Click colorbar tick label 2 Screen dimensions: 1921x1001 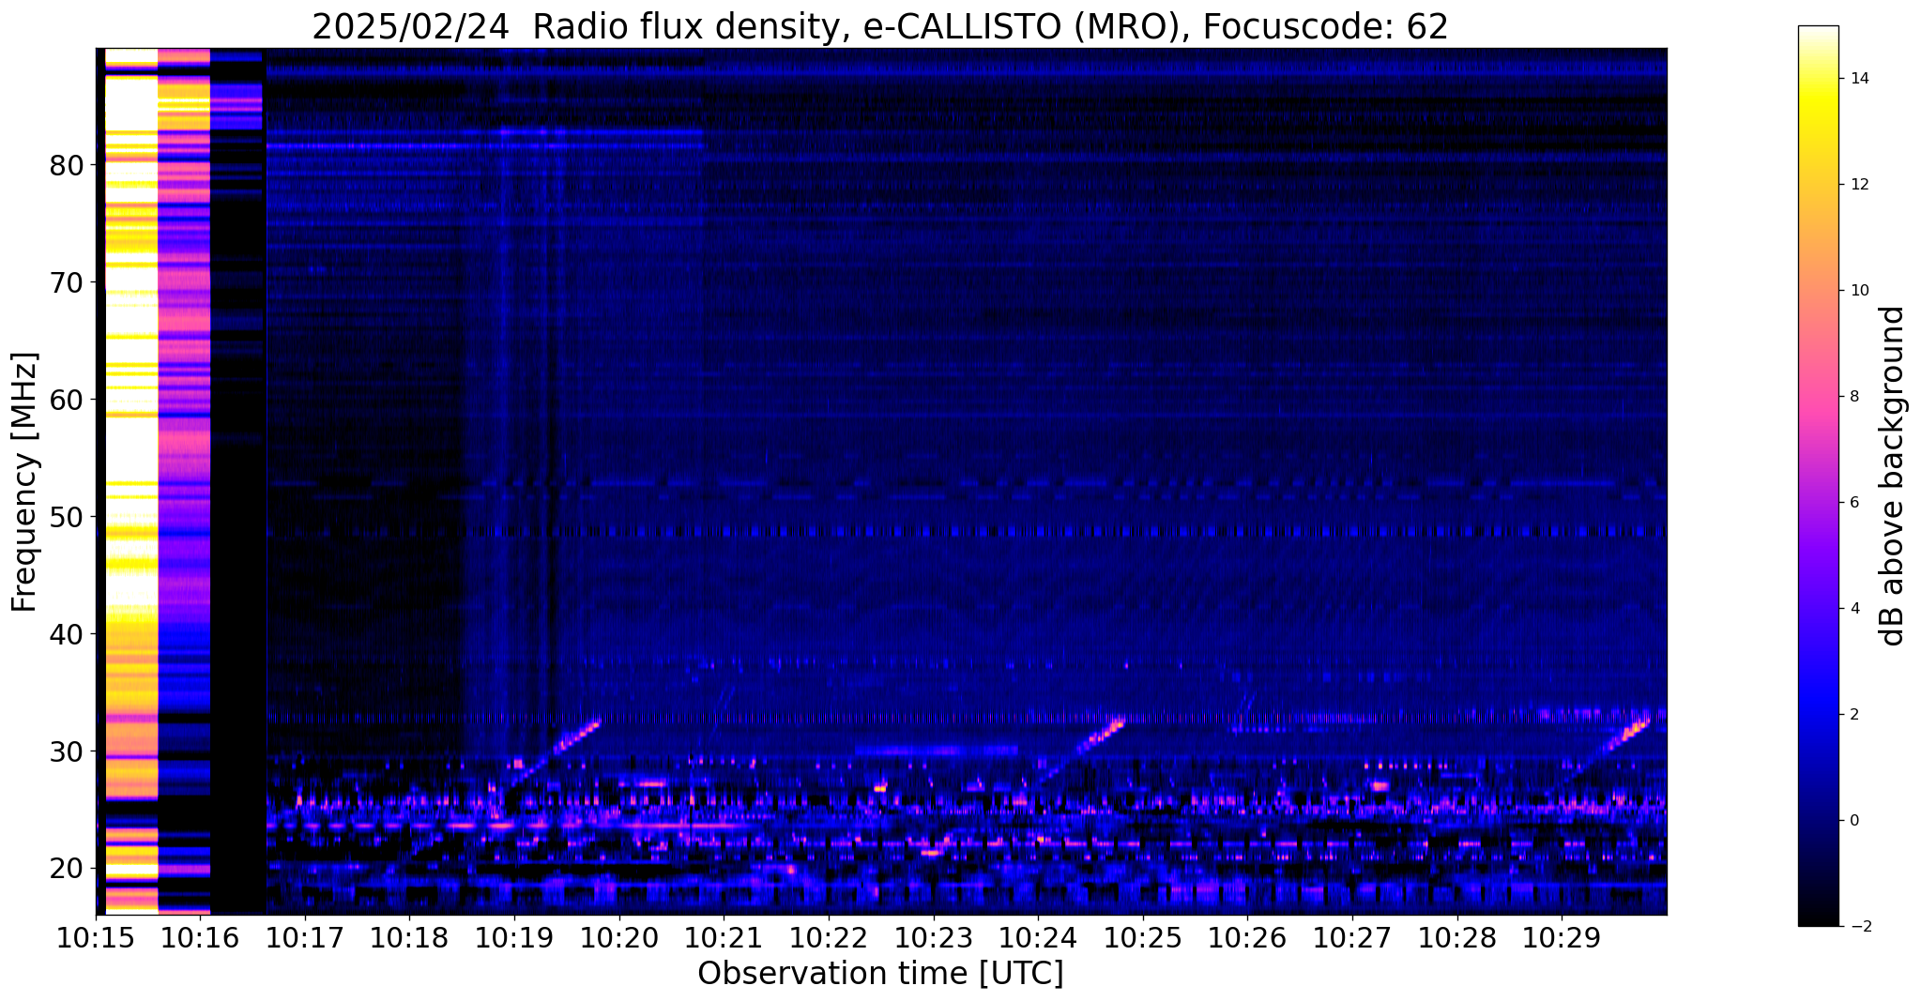point(1853,715)
